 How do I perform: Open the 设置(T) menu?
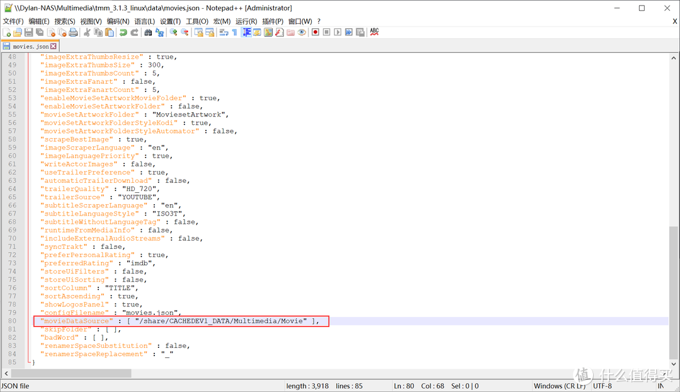[171, 21]
